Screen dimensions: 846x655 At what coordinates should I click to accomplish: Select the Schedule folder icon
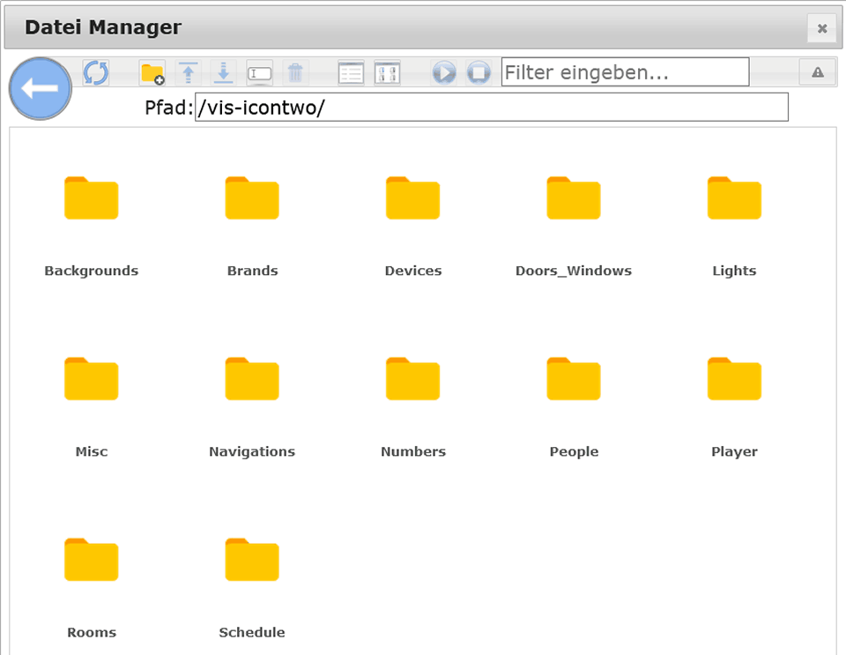point(252,560)
